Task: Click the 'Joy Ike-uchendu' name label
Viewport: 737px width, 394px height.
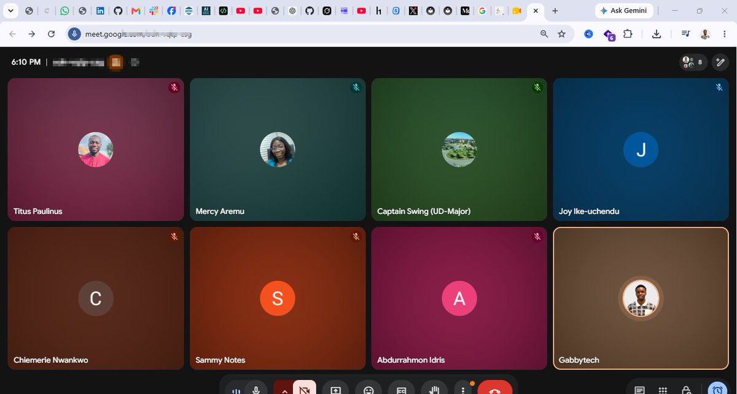Action: (589, 211)
